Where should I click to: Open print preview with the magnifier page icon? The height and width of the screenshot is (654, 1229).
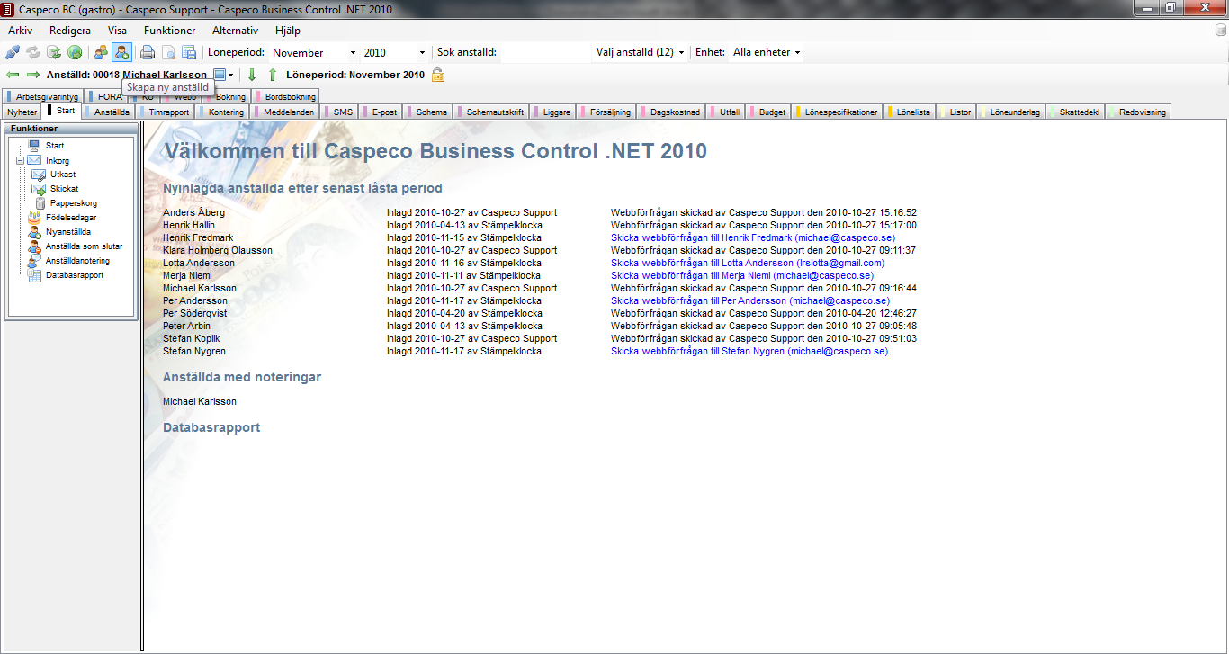click(x=168, y=52)
